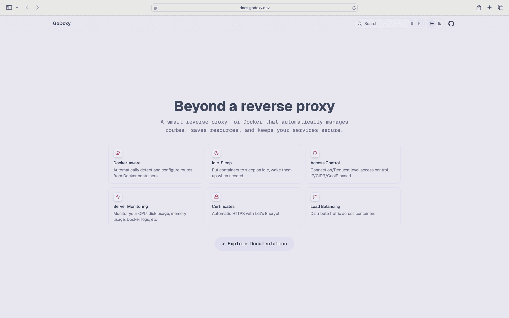
Task: Show the tab overview
Action: 500,8
